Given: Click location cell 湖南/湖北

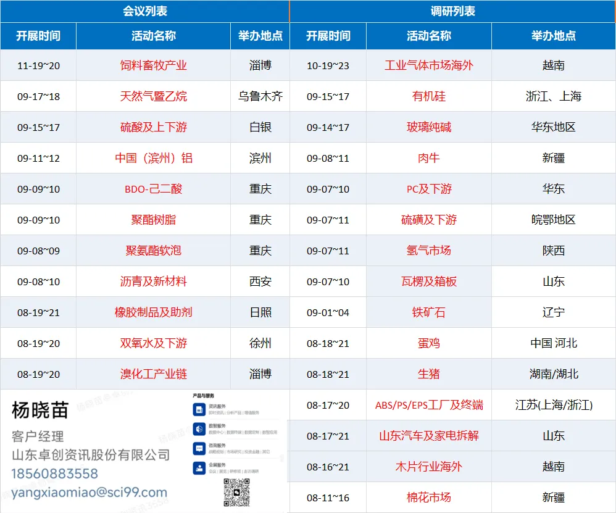Looking at the screenshot, I should 554,374.
